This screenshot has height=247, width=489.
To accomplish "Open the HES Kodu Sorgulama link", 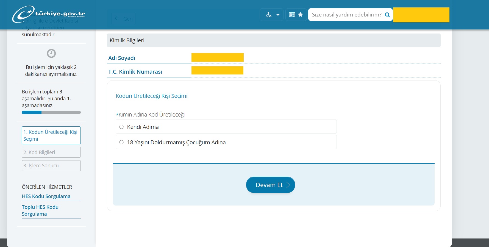I will (x=46, y=196).
